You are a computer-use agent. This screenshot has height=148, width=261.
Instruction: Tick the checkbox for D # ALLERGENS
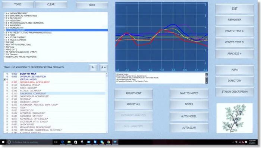coord(4,20)
